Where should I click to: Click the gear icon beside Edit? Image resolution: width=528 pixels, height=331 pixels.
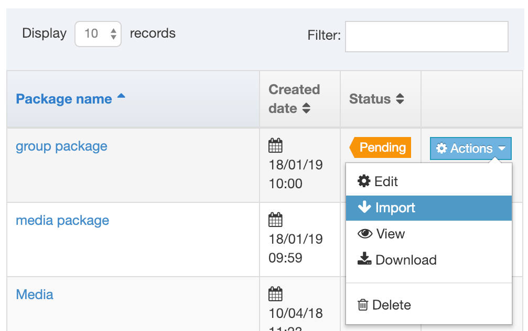(x=364, y=181)
